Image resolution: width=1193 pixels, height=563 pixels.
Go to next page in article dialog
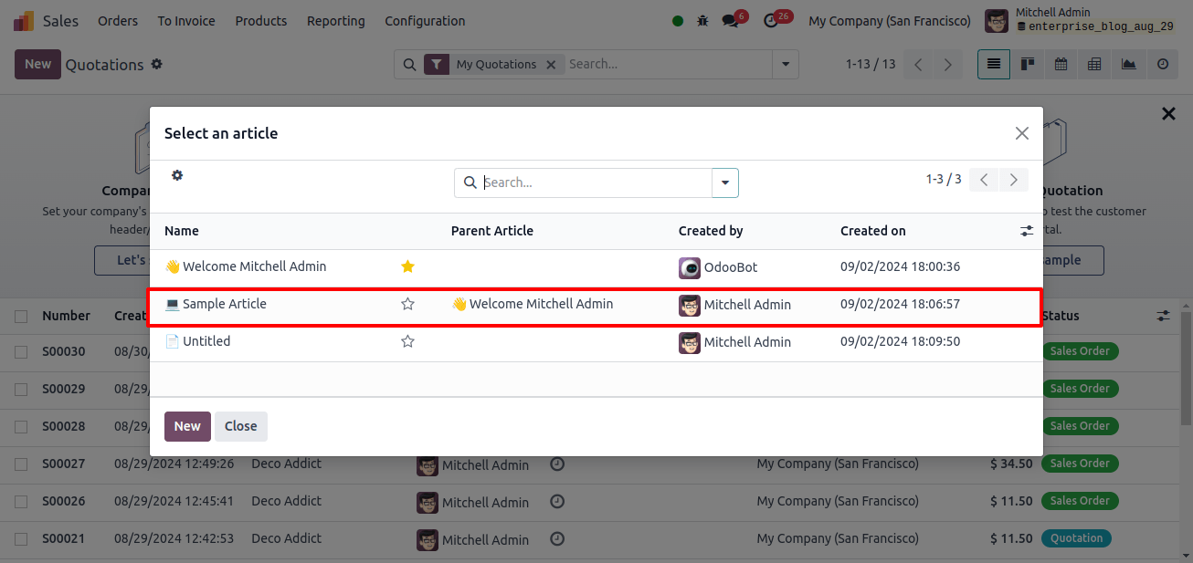coord(1014,180)
